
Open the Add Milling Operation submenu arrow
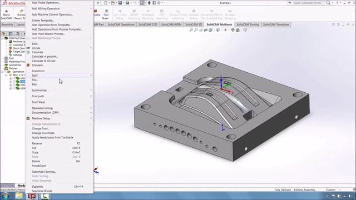[x=91, y=8]
